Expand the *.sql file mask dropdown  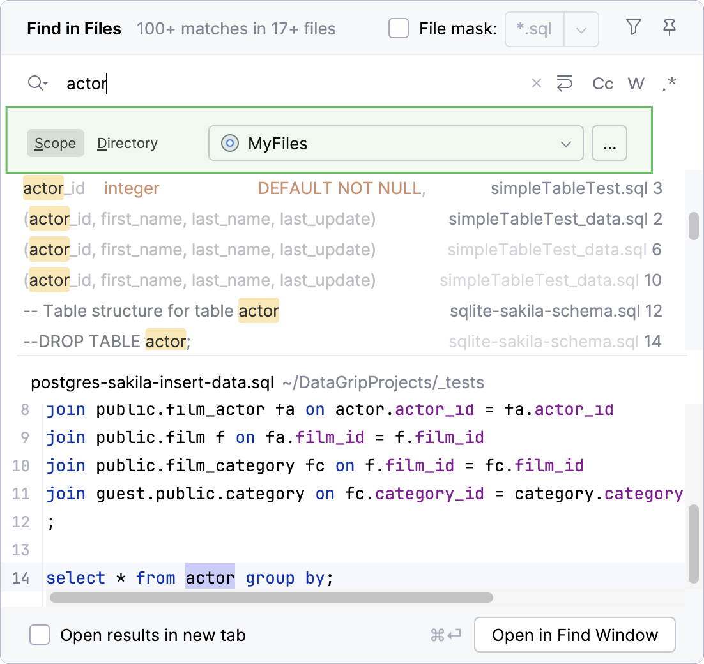pyautogui.click(x=581, y=29)
